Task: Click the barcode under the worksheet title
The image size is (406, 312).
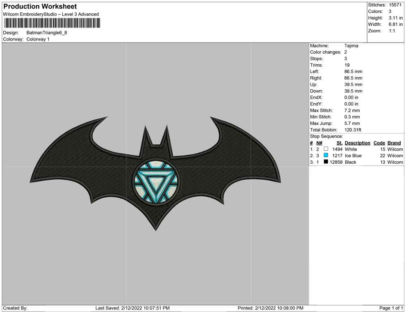Action: 52,23
